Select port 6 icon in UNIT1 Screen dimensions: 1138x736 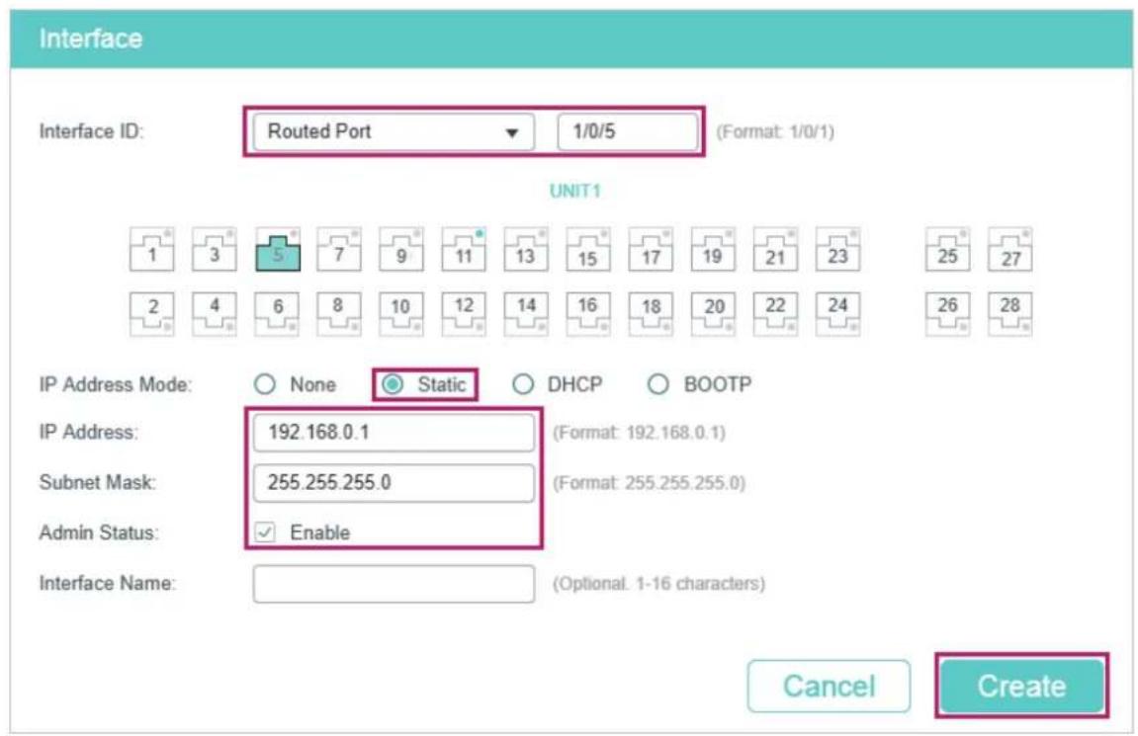(277, 314)
